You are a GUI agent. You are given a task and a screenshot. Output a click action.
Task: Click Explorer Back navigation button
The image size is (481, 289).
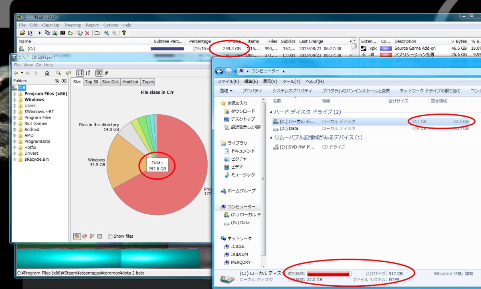(x=219, y=71)
